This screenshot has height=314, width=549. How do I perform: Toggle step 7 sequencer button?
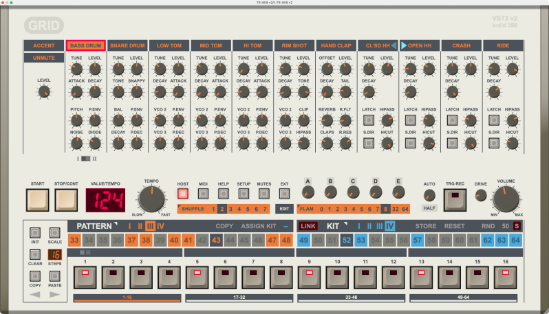point(253,278)
